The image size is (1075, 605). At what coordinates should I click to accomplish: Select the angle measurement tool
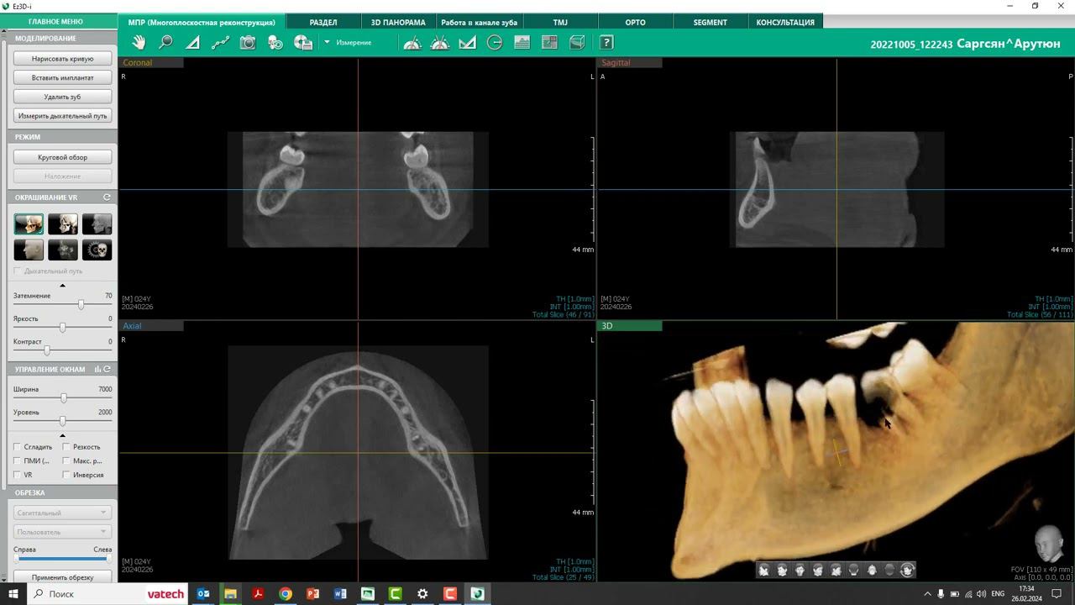click(x=193, y=43)
